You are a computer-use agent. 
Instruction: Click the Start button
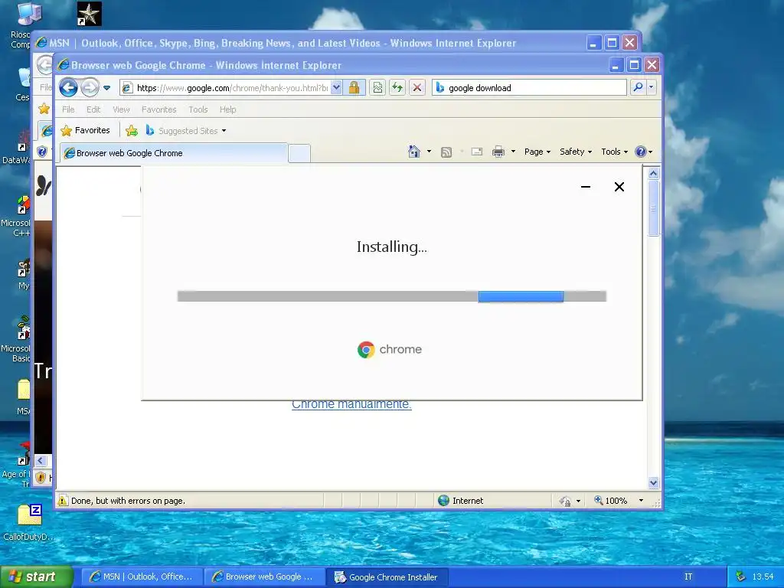coord(37,577)
